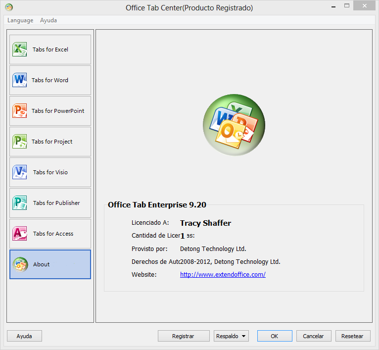Click the Ayuda button at bottom left
Image resolution: width=379 pixels, height=350 pixels.
pyautogui.click(x=24, y=336)
